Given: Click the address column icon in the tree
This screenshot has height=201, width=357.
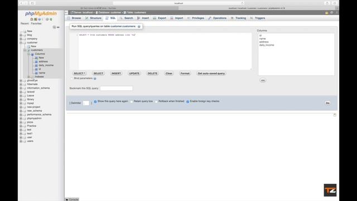Looking at the screenshot, I should 36,61.
